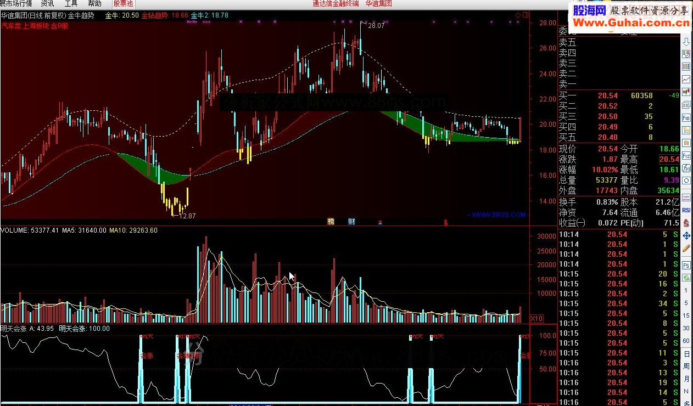Image resolution: width=693 pixels, height=406 pixels.
Task: Click the orange document icon in right toolbar
Action: tap(686, 143)
